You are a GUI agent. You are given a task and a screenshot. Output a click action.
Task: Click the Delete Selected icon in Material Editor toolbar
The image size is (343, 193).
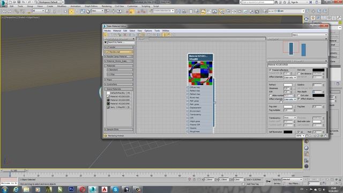pyautogui.click(x=125, y=34)
